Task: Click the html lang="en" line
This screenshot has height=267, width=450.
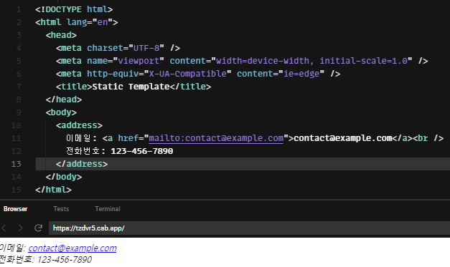Action: (x=77, y=22)
